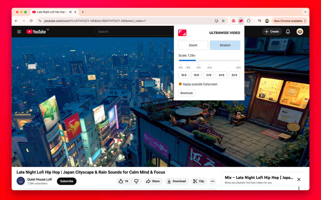Dislike the video with thumbs down
The width and height of the screenshot is (321, 200).
[x=136, y=181]
